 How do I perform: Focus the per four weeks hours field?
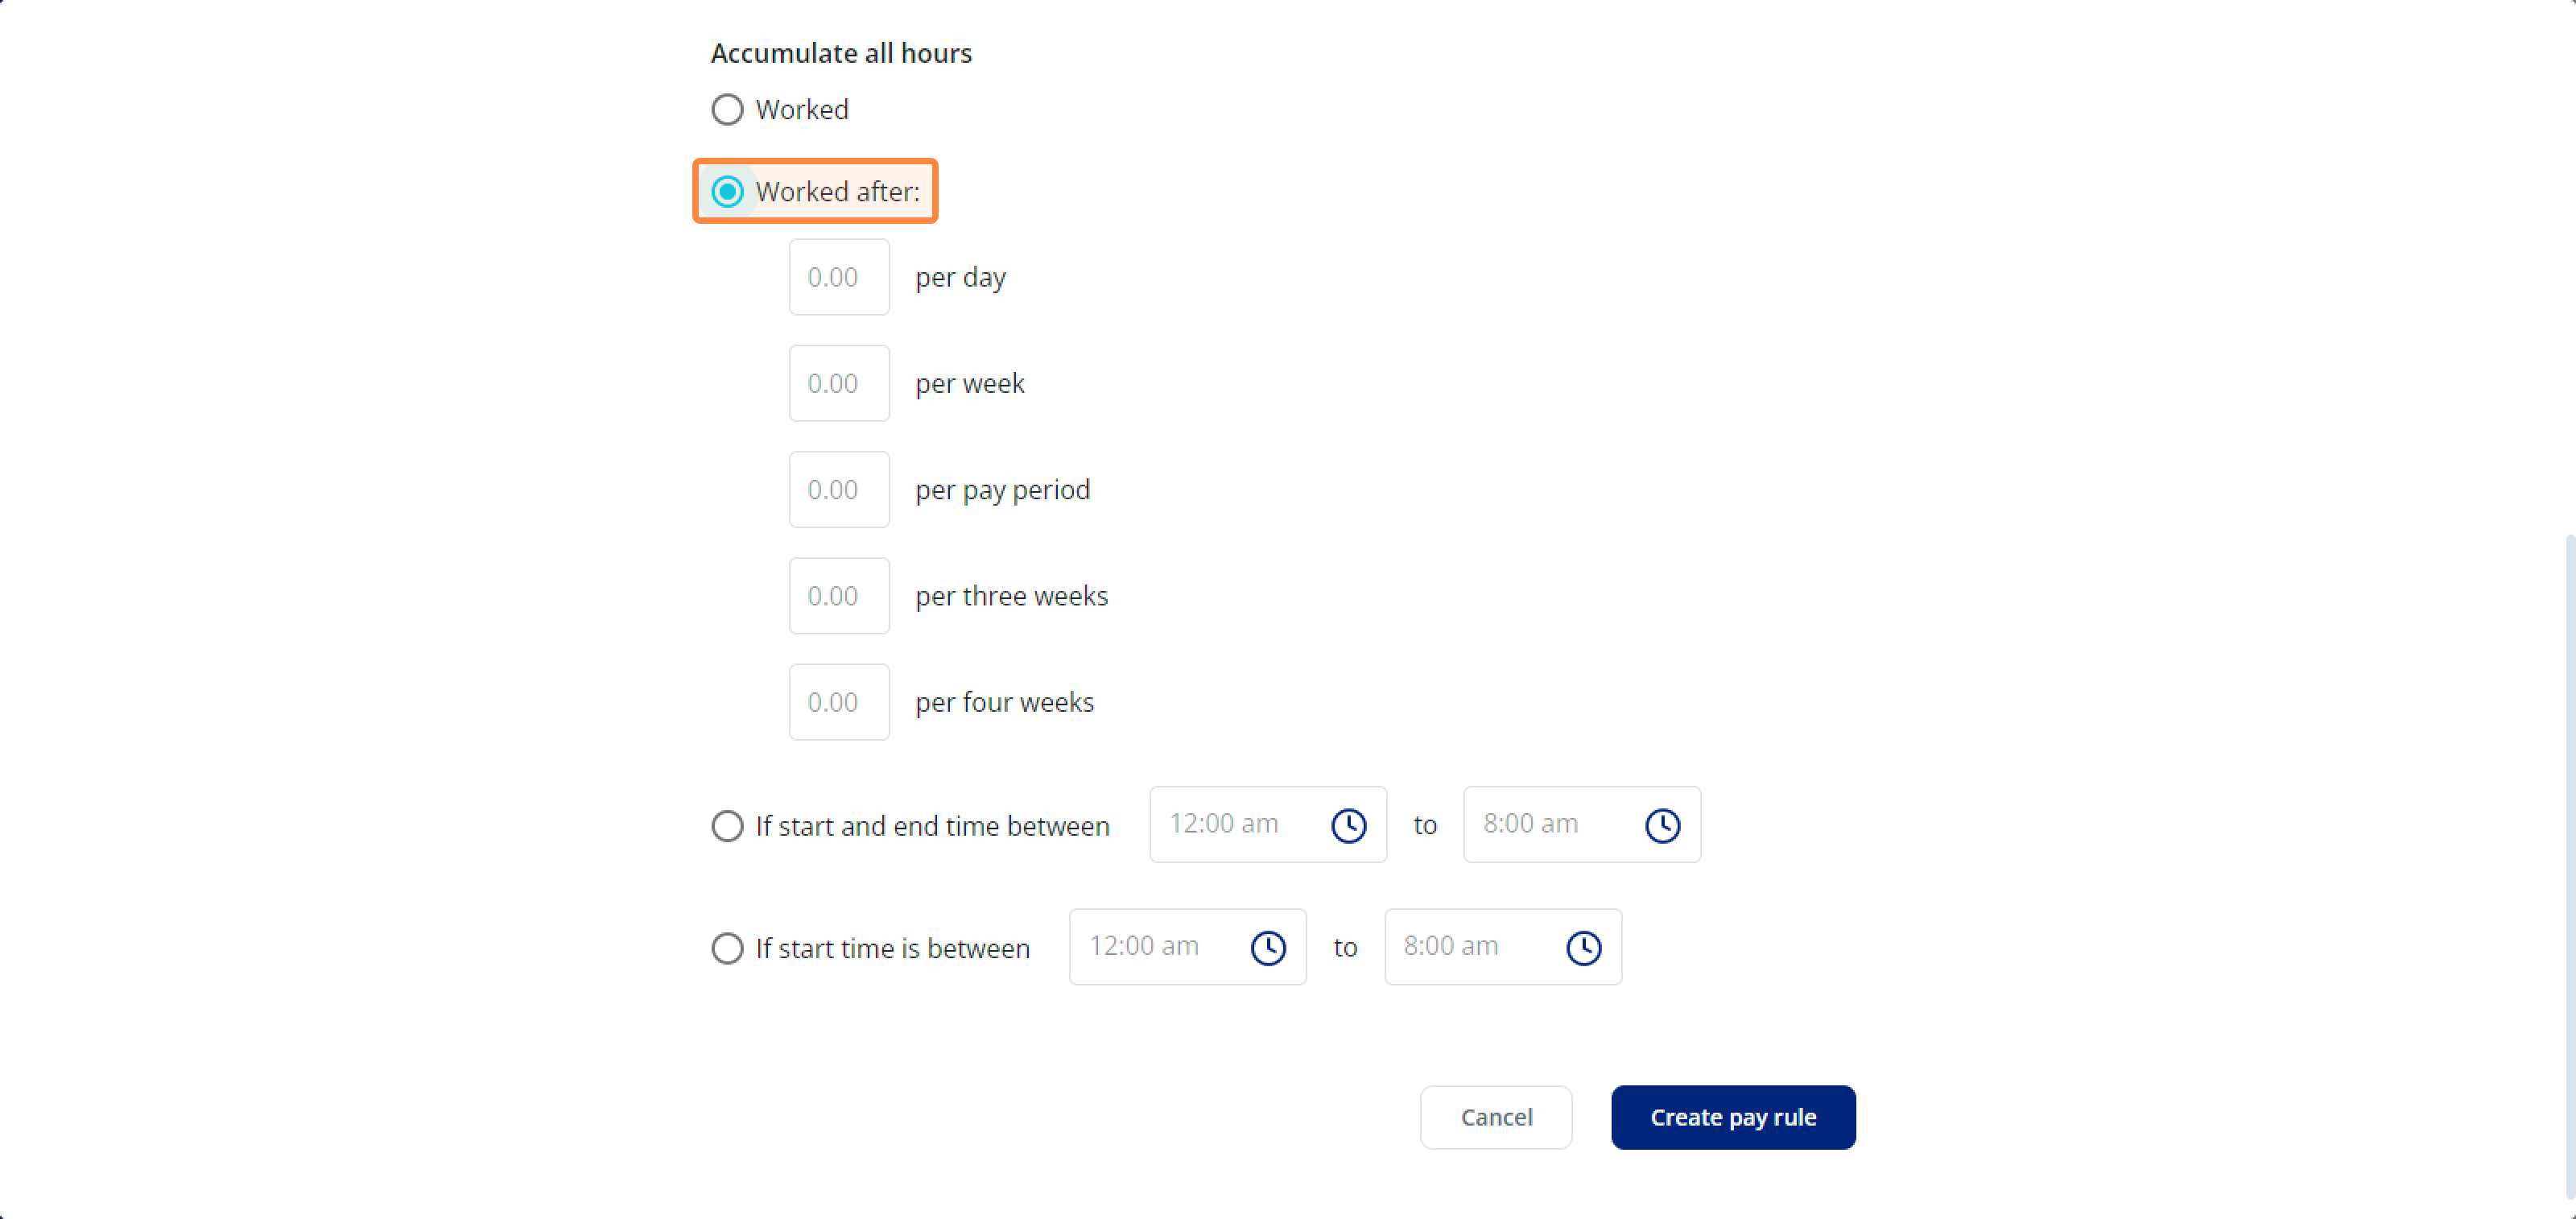click(839, 702)
